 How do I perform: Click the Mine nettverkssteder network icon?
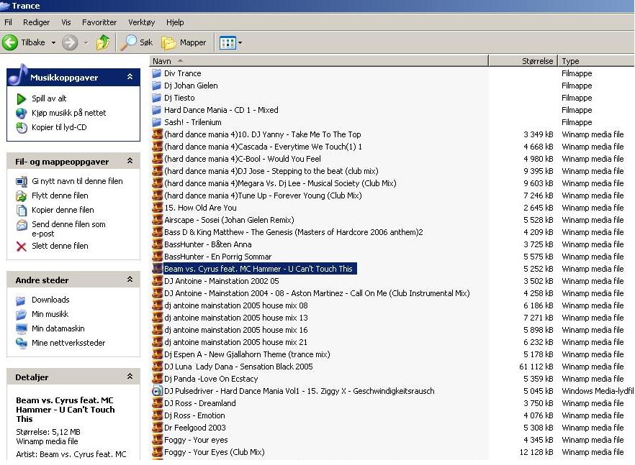pyautogui.click(x=21, y=344)
